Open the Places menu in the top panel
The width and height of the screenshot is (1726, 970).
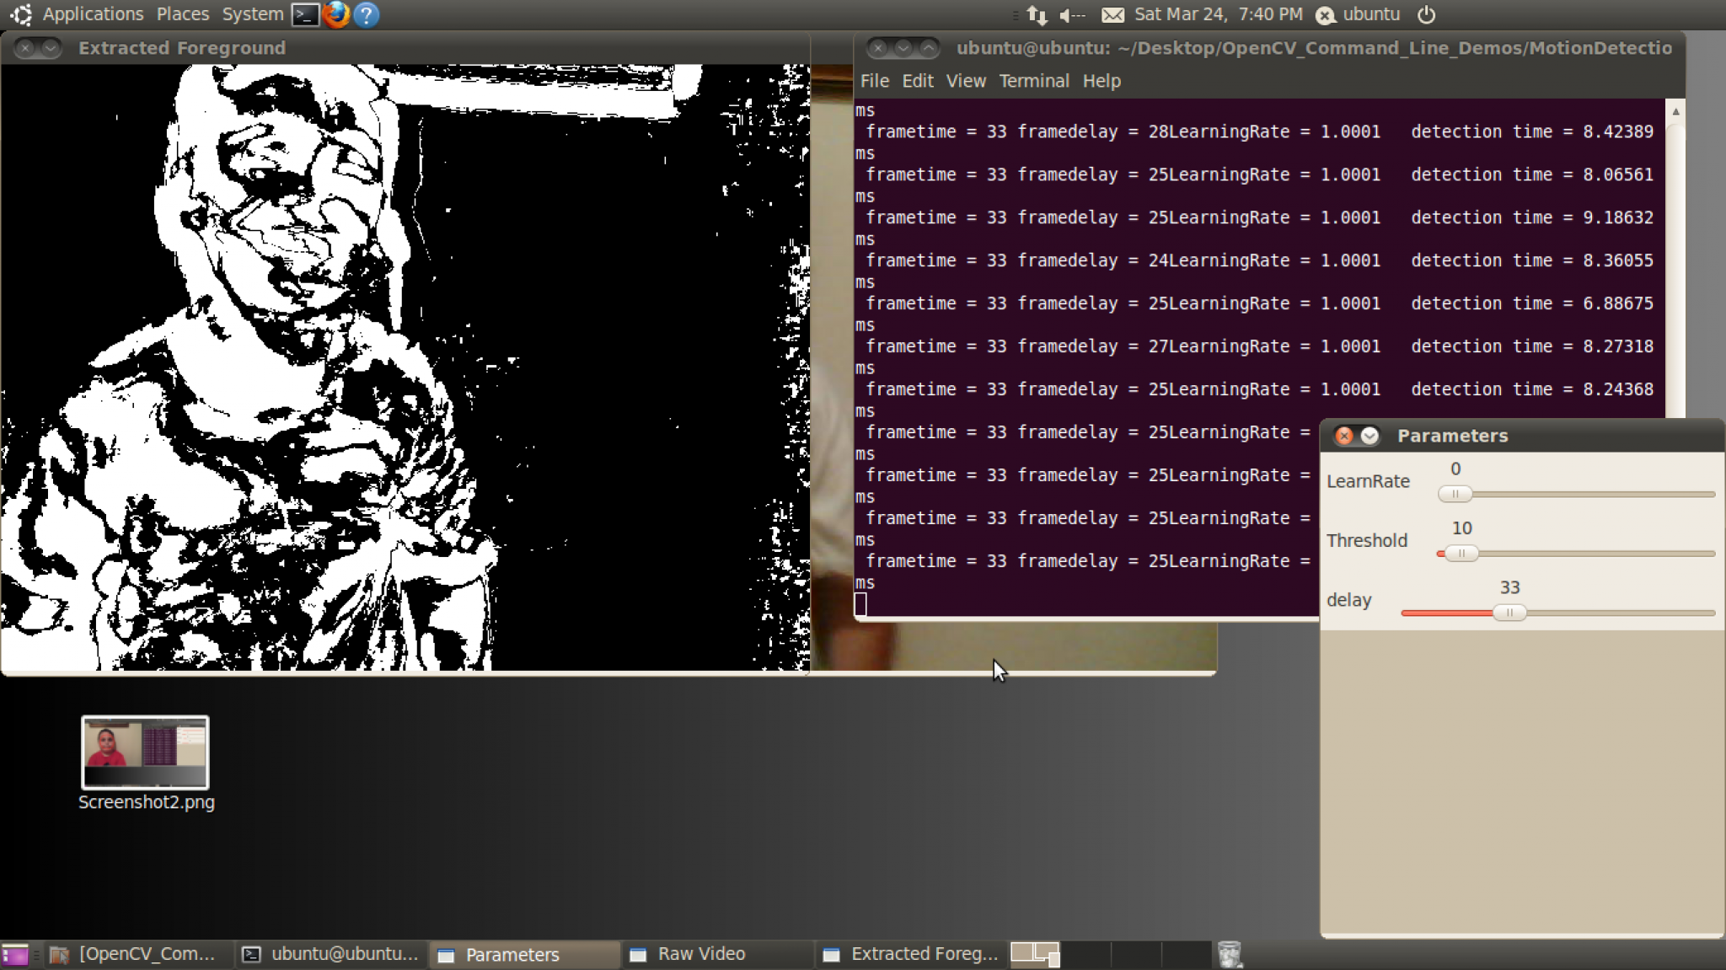[x=182, y=13]
